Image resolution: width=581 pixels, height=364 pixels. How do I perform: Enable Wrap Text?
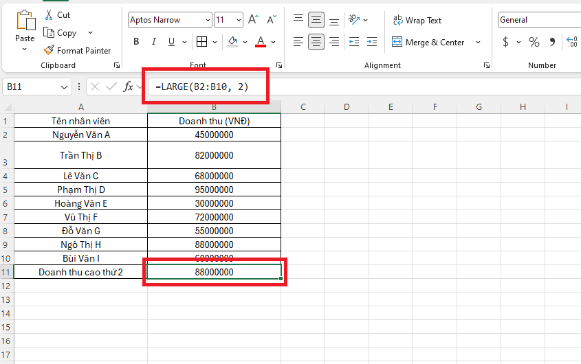(417, 21)
